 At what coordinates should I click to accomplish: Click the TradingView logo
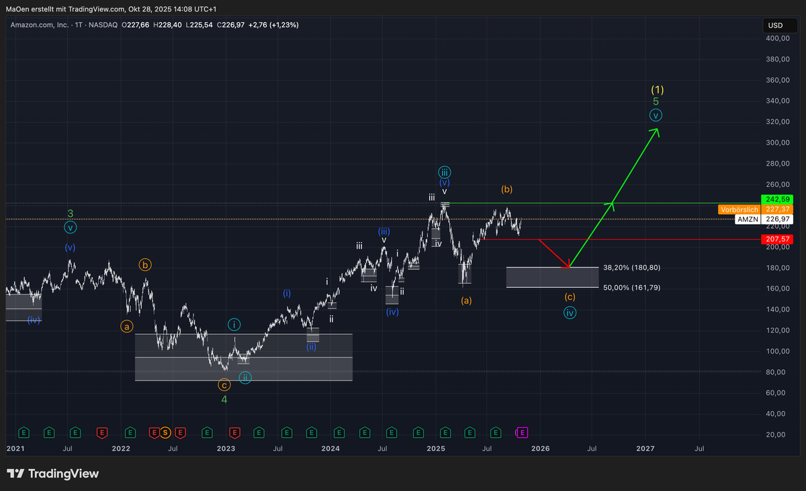point(53,474)
